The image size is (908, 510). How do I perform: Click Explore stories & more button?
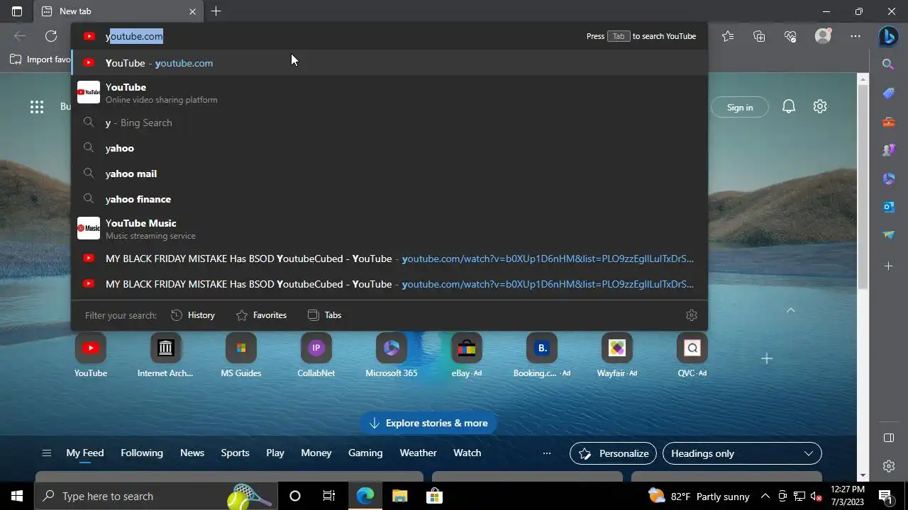429,423
